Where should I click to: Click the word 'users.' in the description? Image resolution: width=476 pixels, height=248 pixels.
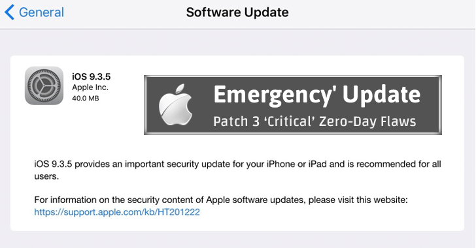coord(46,176)
